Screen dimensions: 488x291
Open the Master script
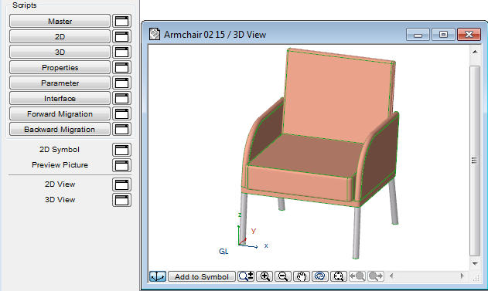click(60, 21)
